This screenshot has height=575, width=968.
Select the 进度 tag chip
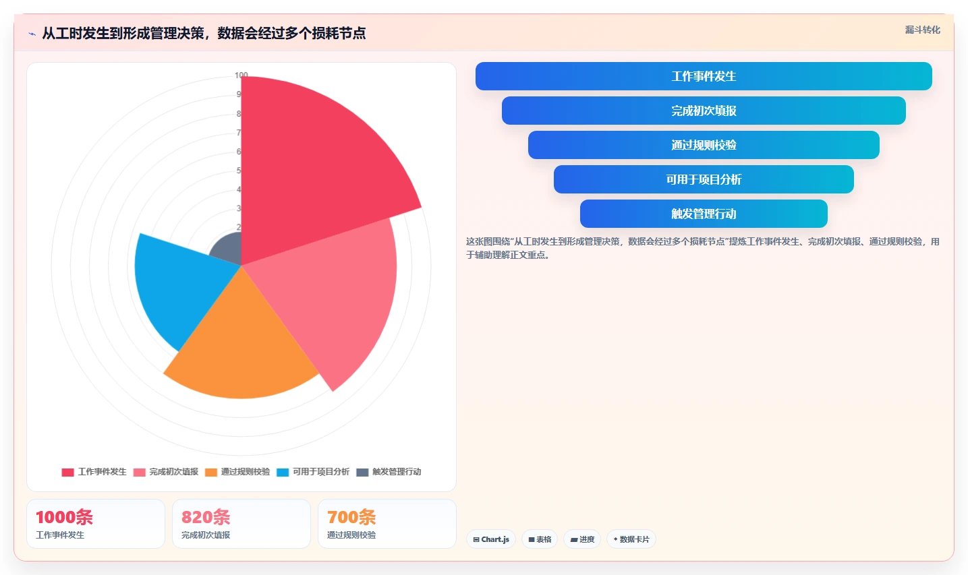pos(582,539)
